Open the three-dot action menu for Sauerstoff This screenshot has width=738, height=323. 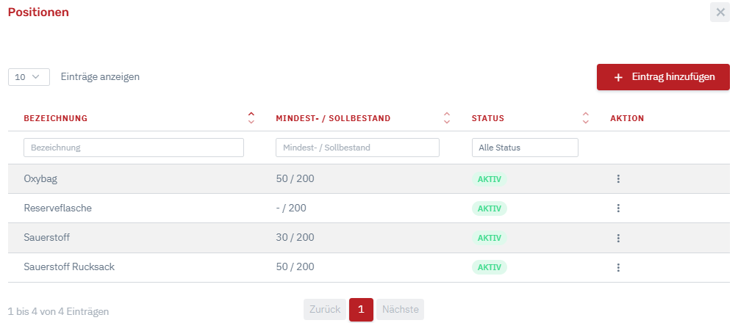pos(618,238)
